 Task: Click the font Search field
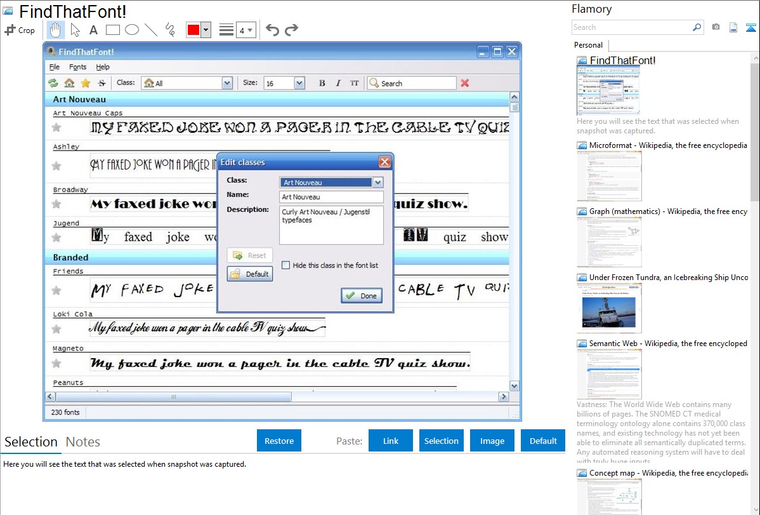[412, 83]
